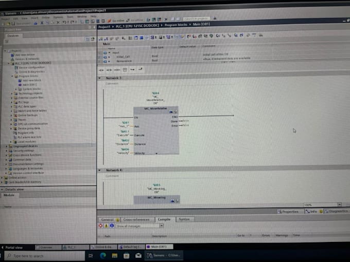This screenshot has height=262, width=350.
Task: Select the Devices tab in project tree
Action: click(13, 36)
